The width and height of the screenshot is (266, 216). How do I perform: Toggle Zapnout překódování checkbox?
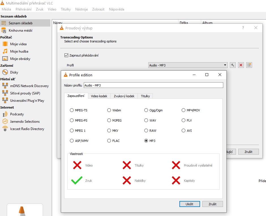tap(66, 55)
